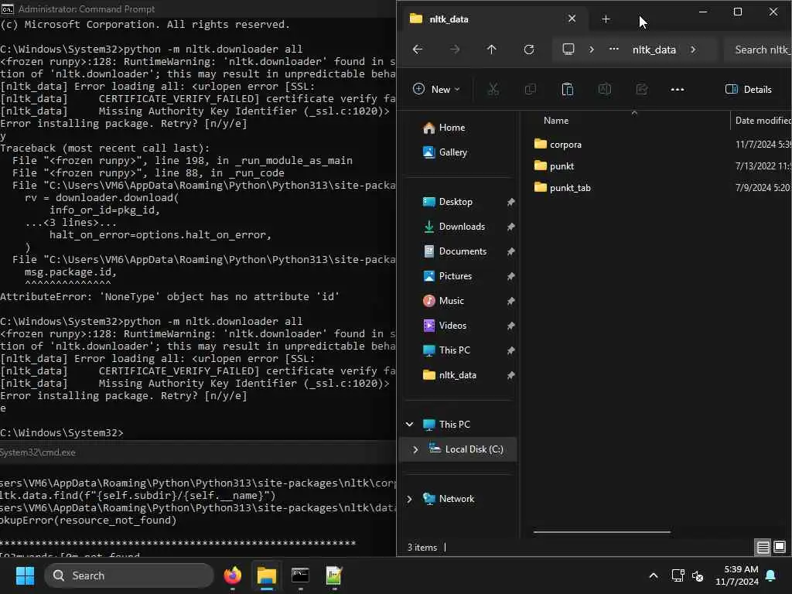Viewport: 792px width, 594px height.
Task: Click the pin icon next to Music
Action: pos(510,301)
